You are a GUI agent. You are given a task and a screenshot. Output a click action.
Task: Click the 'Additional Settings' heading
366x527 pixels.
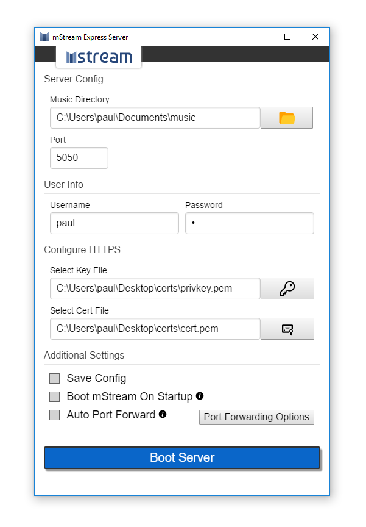[x=84, y=355]
